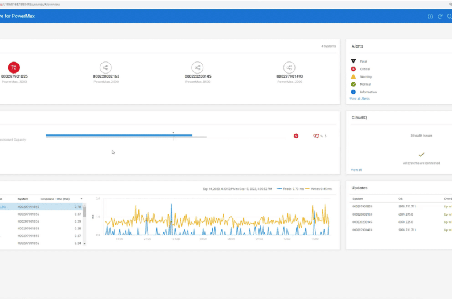452x299 pixels.
Task: Click the red critical icon beside 92%
Action: tap(296, 136)
